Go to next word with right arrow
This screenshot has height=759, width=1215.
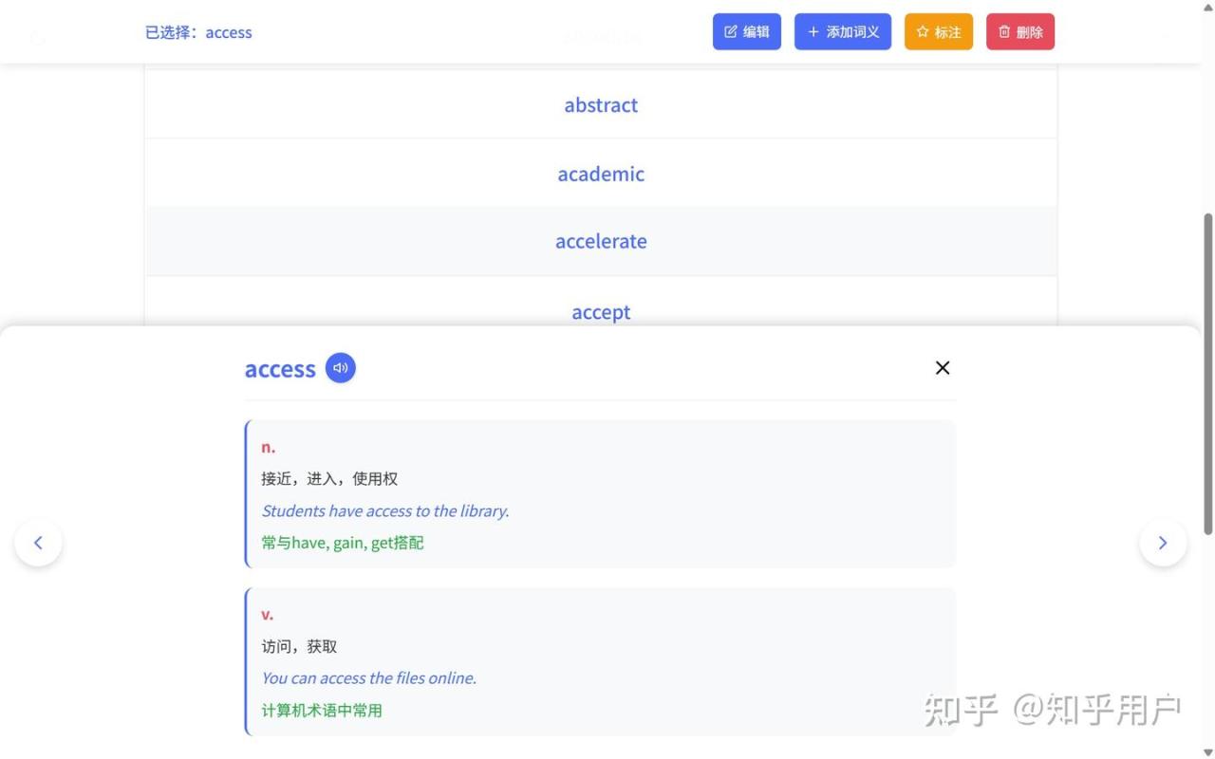coord(1163,543)
